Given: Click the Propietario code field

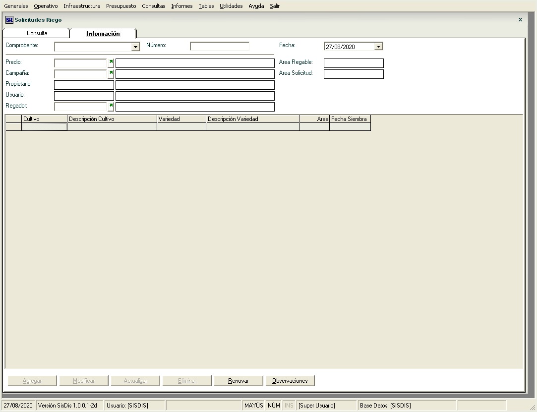Looking at the screenshot, I should coord(84,85).
